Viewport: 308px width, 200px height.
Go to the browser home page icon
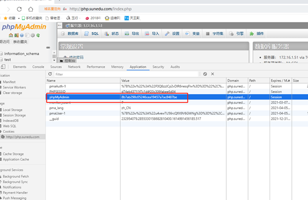coord(31,9)
